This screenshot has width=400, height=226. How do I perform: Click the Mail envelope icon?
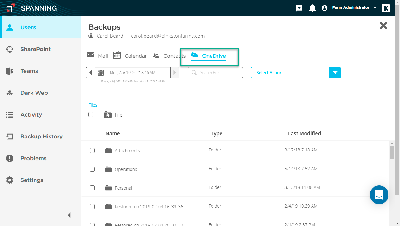coord(90,55)
